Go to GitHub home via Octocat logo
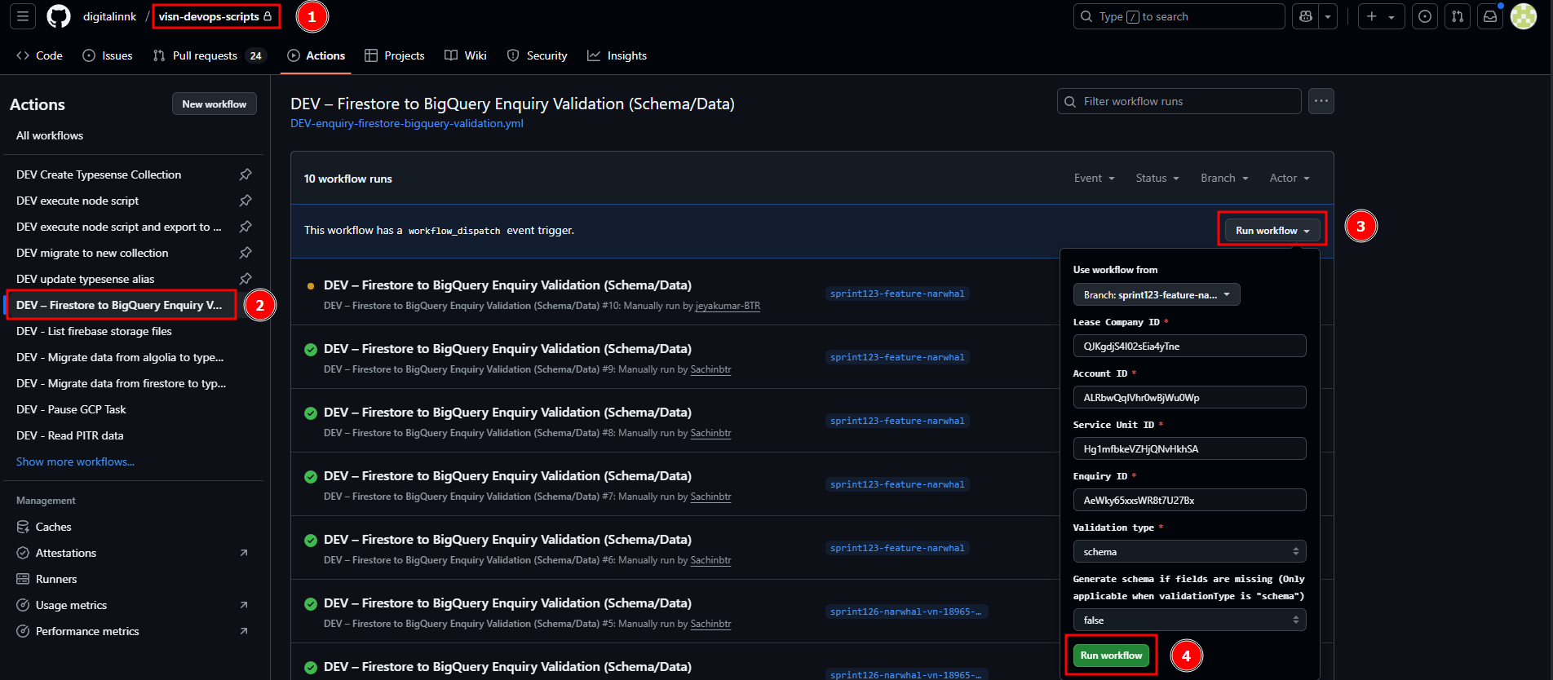 point(59,16)
